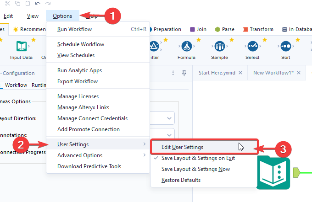Screen dimensions: 312x202
Task: Pin the Configuration panel
Action: pos(184,73)
